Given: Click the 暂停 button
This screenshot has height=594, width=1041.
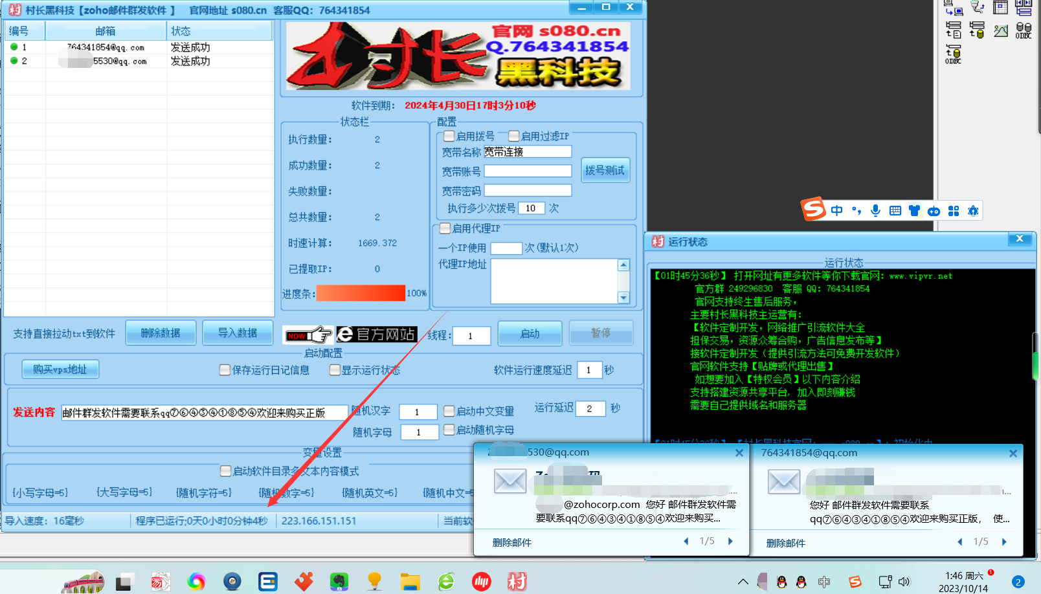Looking at the screenshot, I should [601, 333].
